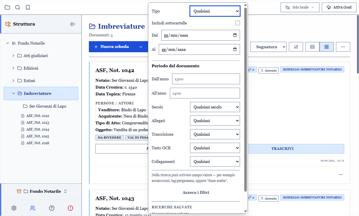Open calendar picker for Al date
Screen dimensions: 359x216
pos(235,49)
